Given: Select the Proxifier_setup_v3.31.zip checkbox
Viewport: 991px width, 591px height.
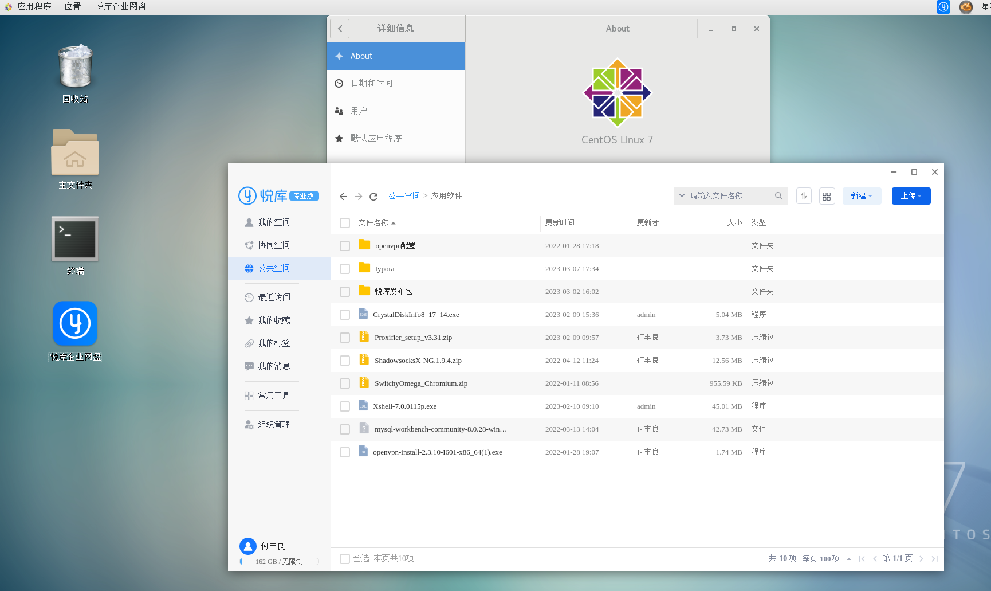Looking at the screenshot, I should coord(345,338).
